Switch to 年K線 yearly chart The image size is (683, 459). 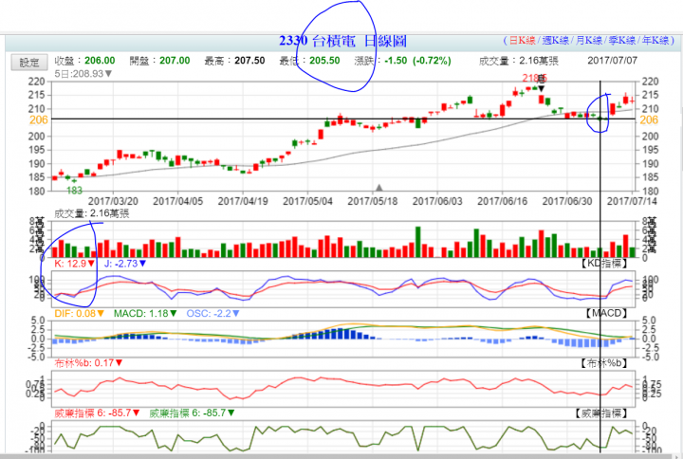coord(655,41)
